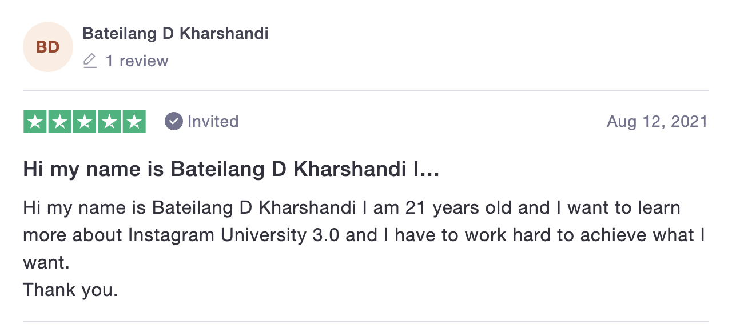732x328 pixels.
Task: Click the Aug 12, 2021 review date
Action: click(x=657, y=121)
